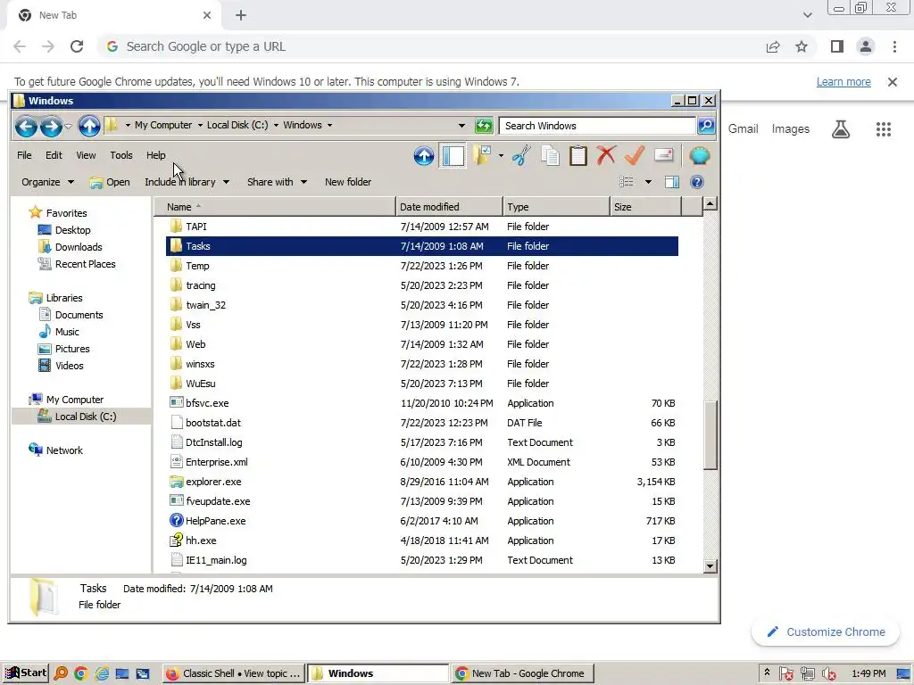This screenshot has height=685, width=914.
Task: Click scrollbar down arrow in file list
Action: [710, 565]
